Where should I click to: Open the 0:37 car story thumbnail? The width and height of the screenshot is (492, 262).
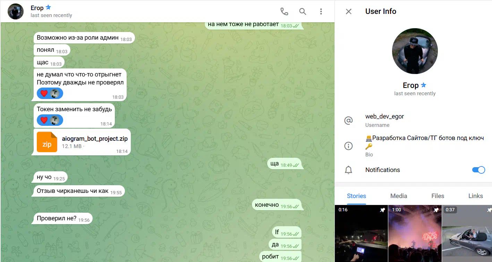(x=467, y=234)
